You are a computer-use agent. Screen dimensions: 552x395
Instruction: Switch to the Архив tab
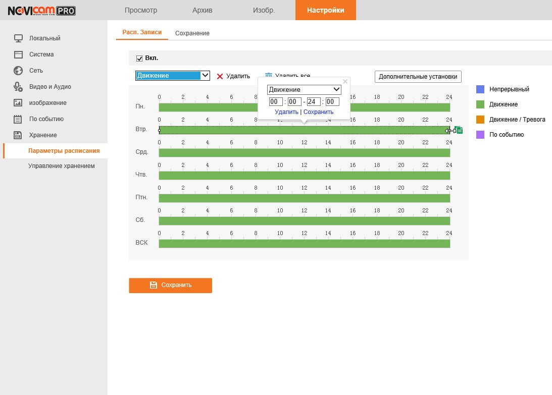coord(202,10)
